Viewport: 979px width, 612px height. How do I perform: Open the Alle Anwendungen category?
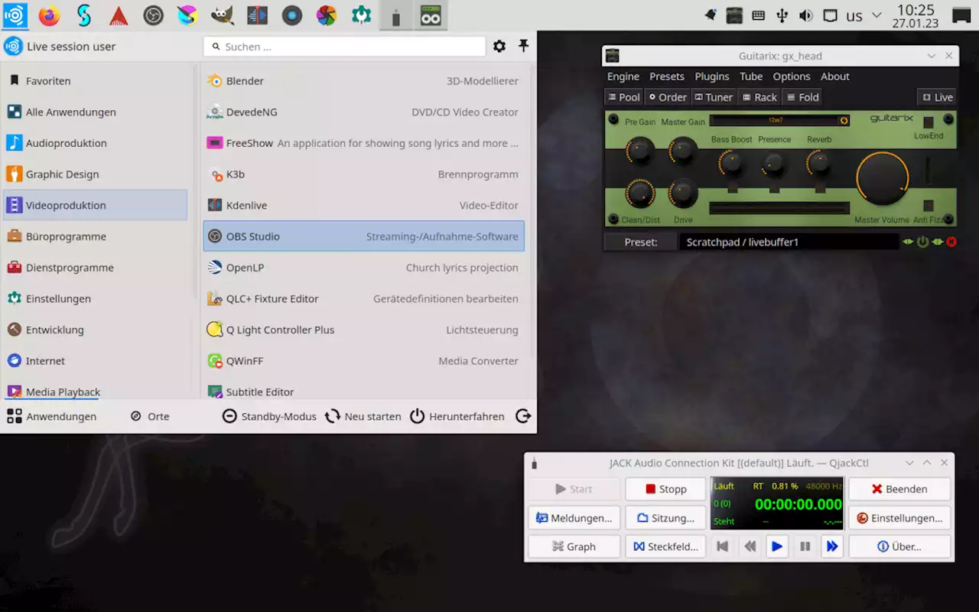(x=96, y=112)
